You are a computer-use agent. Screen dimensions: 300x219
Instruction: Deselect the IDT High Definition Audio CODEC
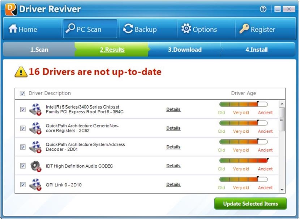(x=23, y=166)
